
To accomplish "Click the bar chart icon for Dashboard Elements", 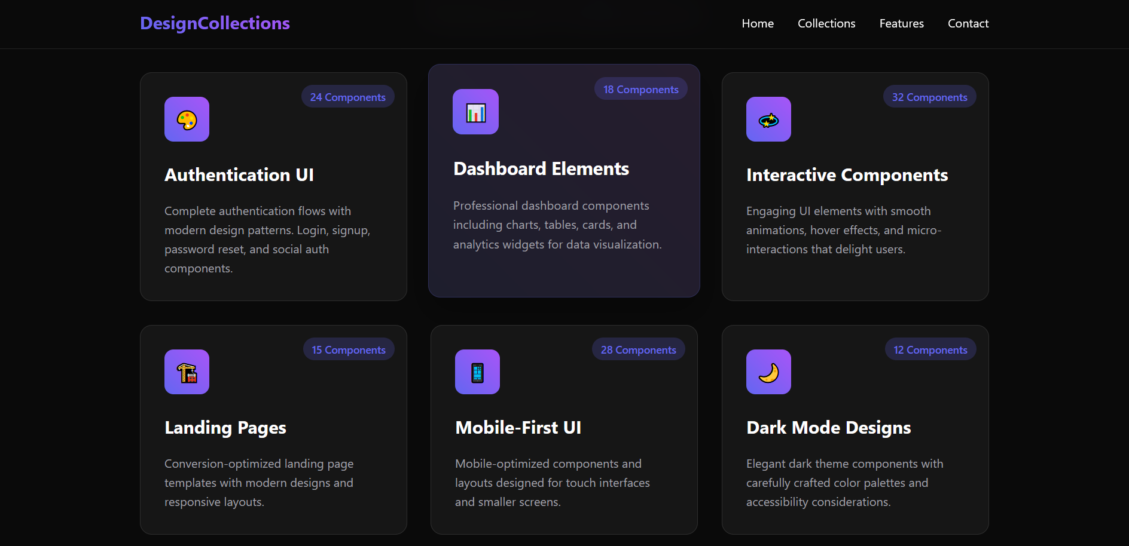I will point(475,112).
